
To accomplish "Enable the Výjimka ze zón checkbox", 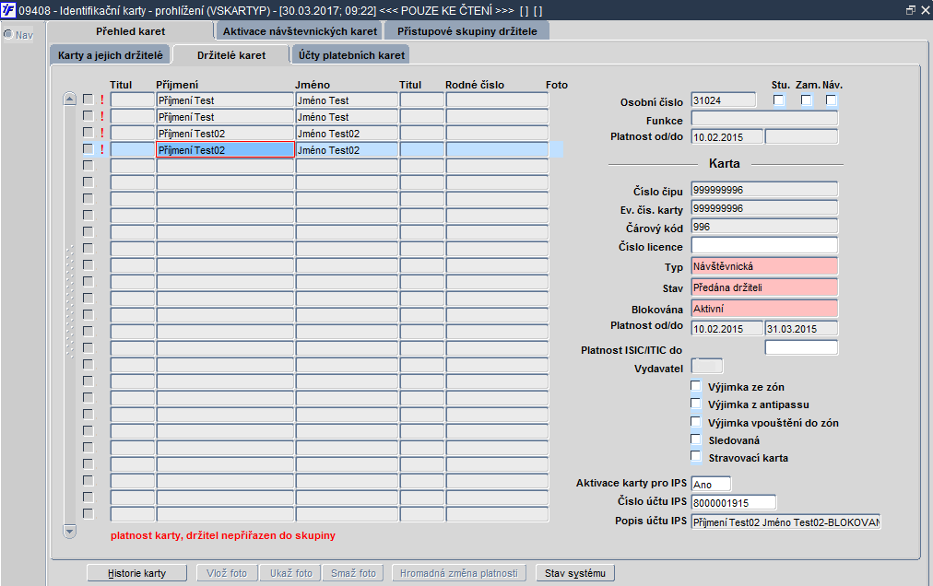I will click(x=695, y=386).
